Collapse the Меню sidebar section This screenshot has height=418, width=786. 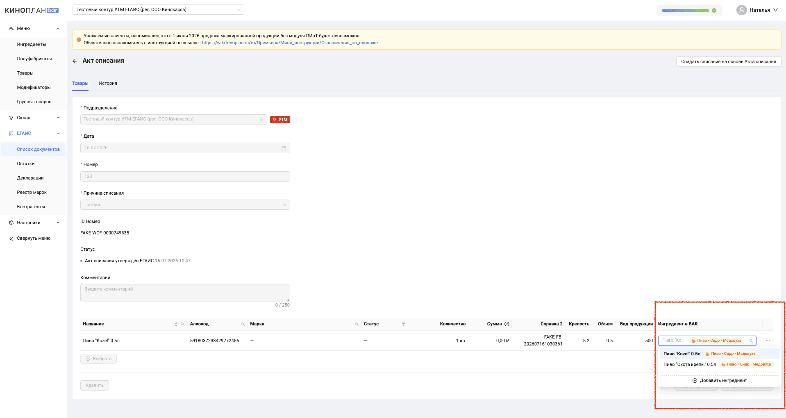click(x=58, y=29)
